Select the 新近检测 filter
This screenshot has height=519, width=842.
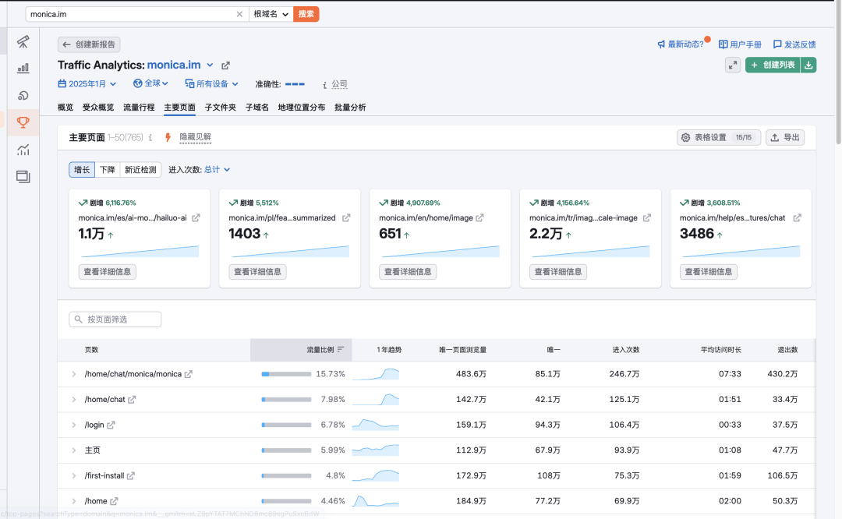[x=140, y=169]
